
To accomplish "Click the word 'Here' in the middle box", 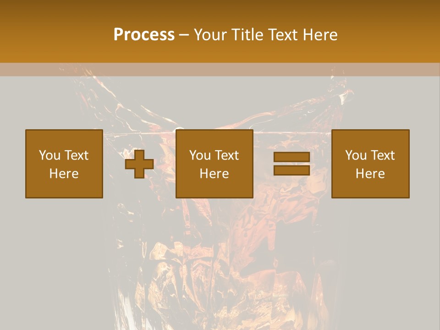I will point(214,174).
